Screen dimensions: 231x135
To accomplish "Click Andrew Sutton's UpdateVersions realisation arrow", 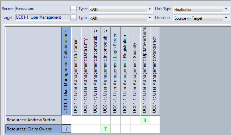I will coord(145,120).
